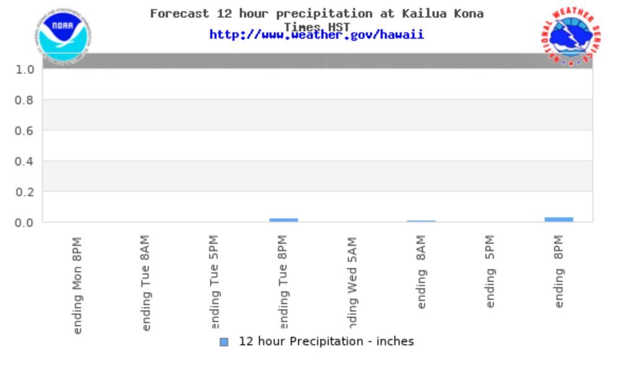The width and height of the screenshot is (635, 370).
Task: Click the NOAA circular logo
Action: 64,36
